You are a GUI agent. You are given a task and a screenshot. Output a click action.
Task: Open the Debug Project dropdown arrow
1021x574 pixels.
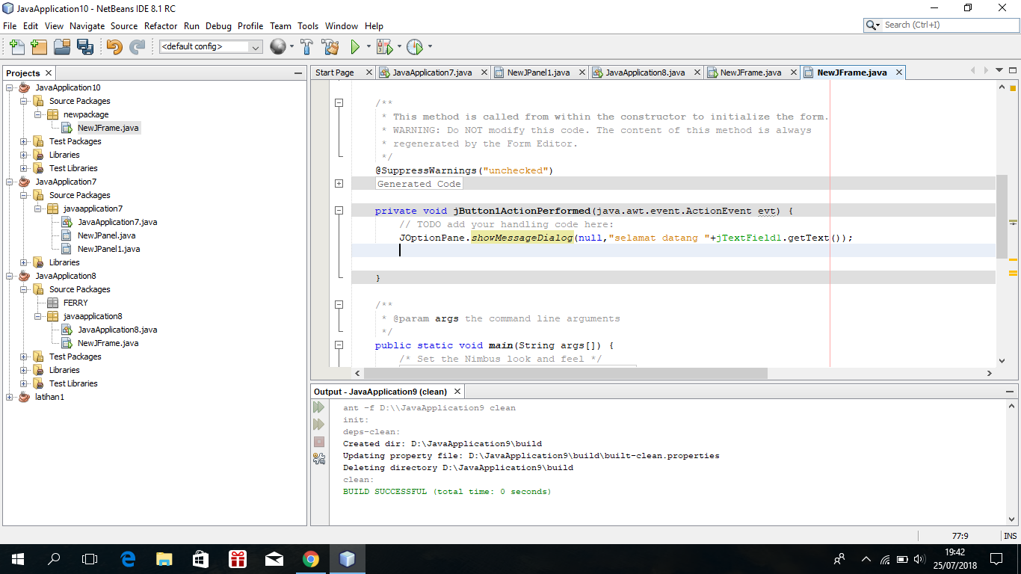point(398,47)
